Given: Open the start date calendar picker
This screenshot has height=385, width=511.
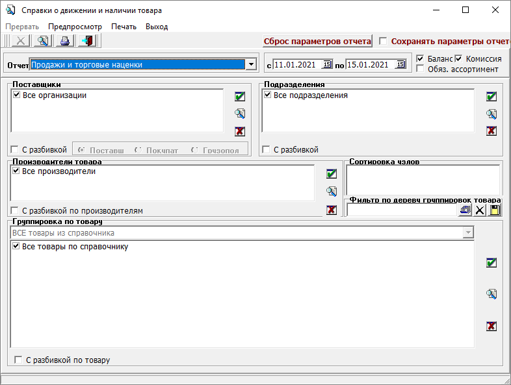Looking at the screenshot, I should (x=327, y=64).
